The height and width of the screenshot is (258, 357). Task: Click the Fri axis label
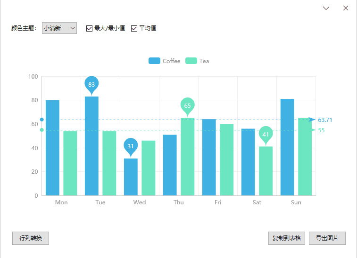pos(218,202)
